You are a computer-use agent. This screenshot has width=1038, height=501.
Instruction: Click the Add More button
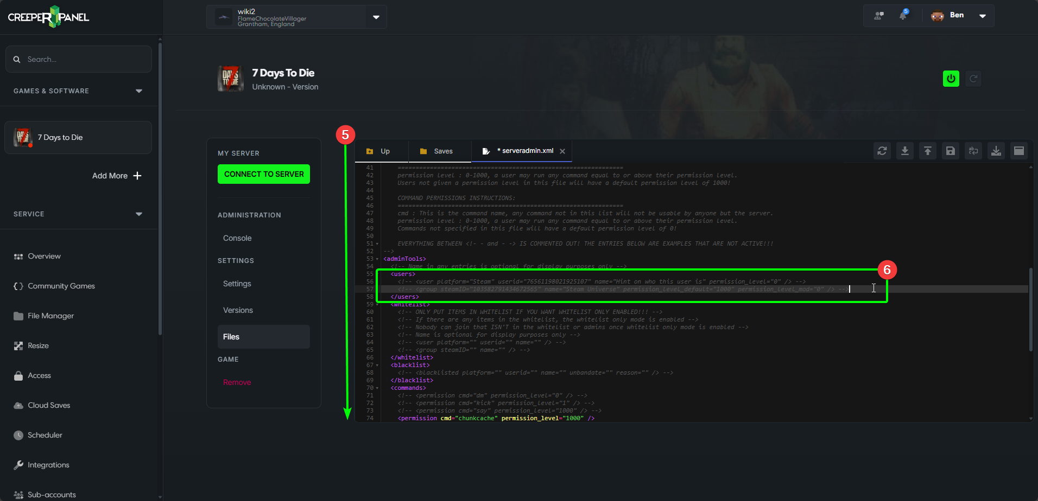(117, 176)
